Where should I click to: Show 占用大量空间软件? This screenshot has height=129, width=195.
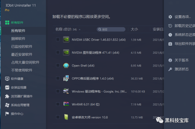(x=25, y=62)
